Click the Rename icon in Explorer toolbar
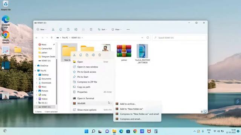The width and height of the screenshot is (241, 135). 76,29
